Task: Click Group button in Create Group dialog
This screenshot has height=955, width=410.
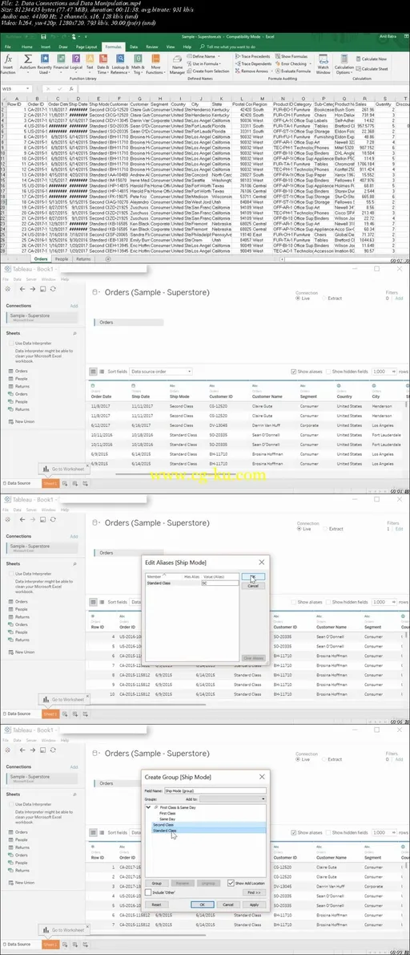Action: (x=157, y=883)
